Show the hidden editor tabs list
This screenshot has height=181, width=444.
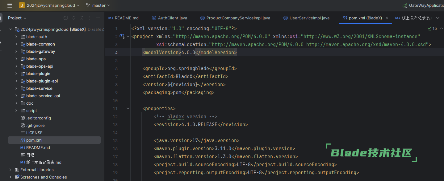coord(438,18)
